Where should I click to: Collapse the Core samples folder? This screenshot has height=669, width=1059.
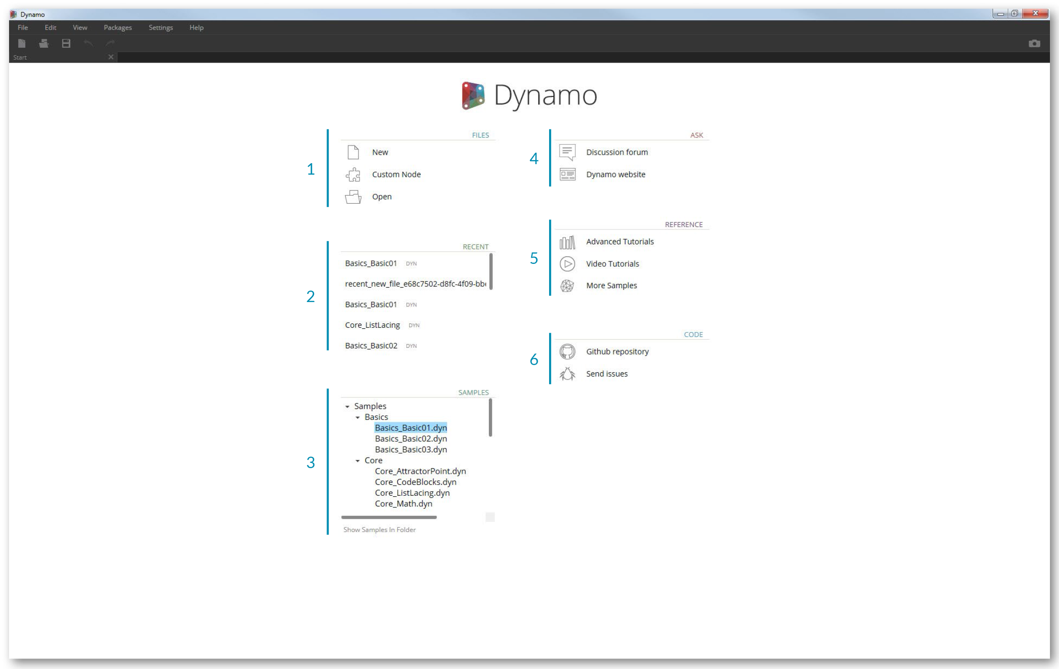pos(359,461)
